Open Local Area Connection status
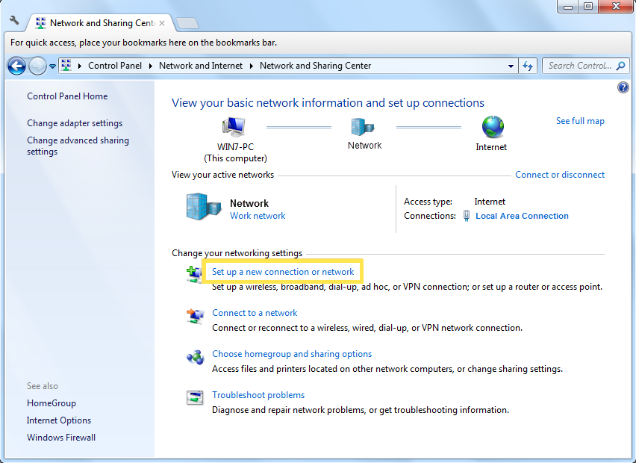 [522, 216]
